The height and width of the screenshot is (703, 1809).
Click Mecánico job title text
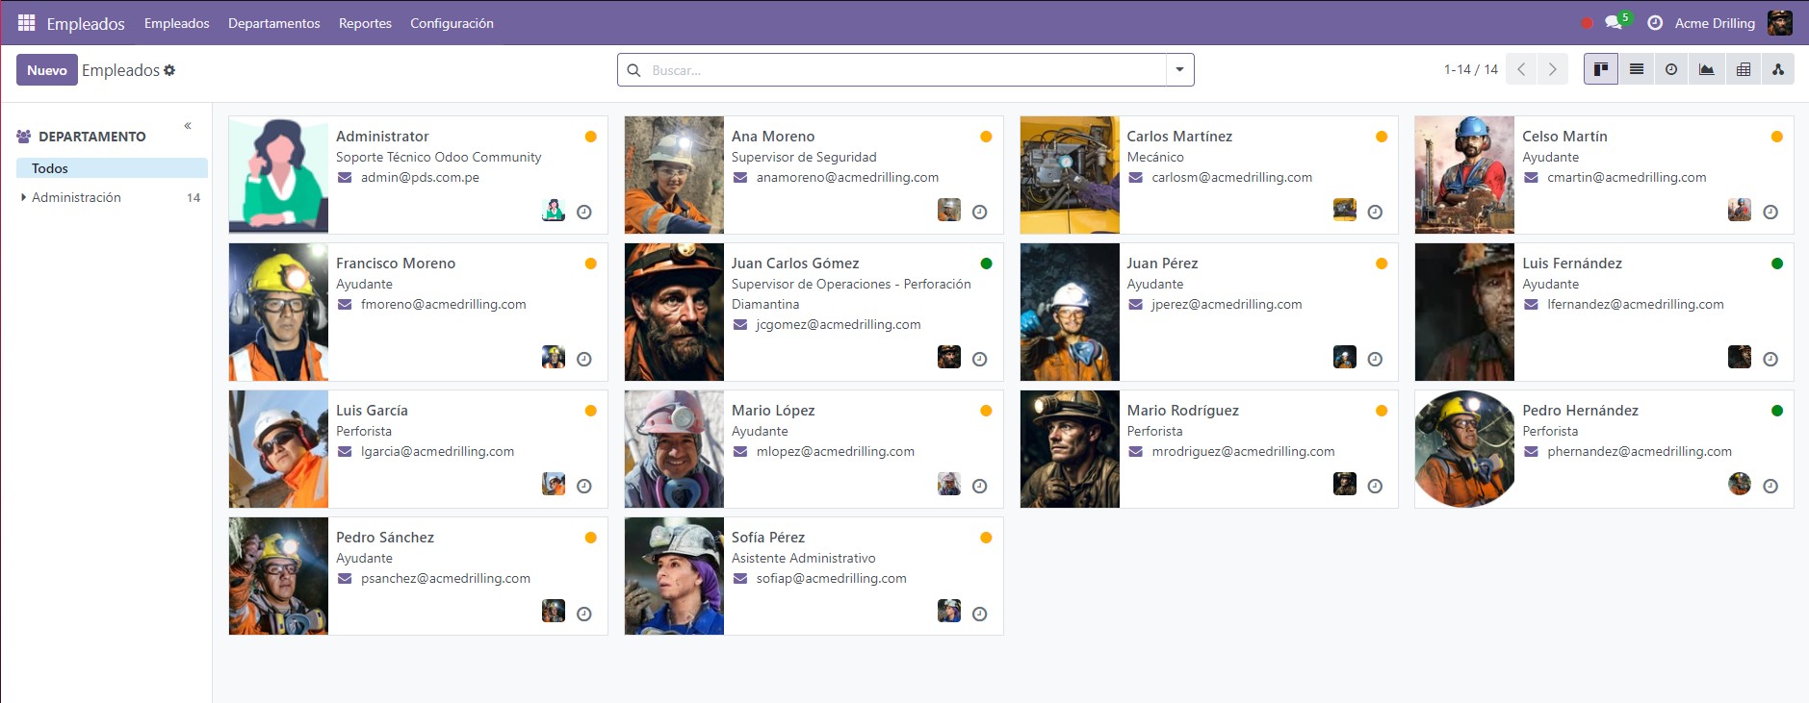pos(1155,157)
